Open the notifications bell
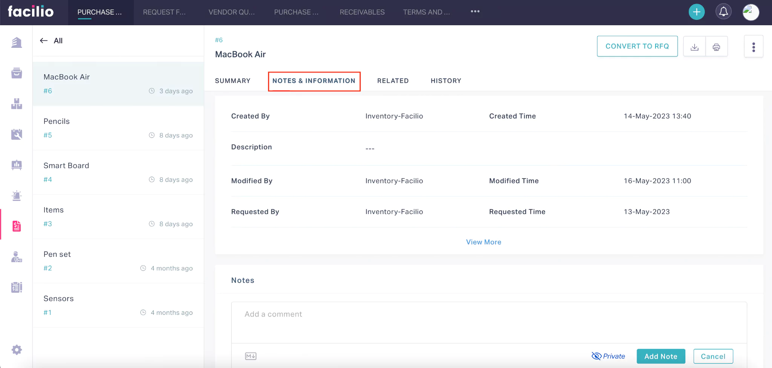Viewport: 772px width, 368px height. click(x=723, y=12)
